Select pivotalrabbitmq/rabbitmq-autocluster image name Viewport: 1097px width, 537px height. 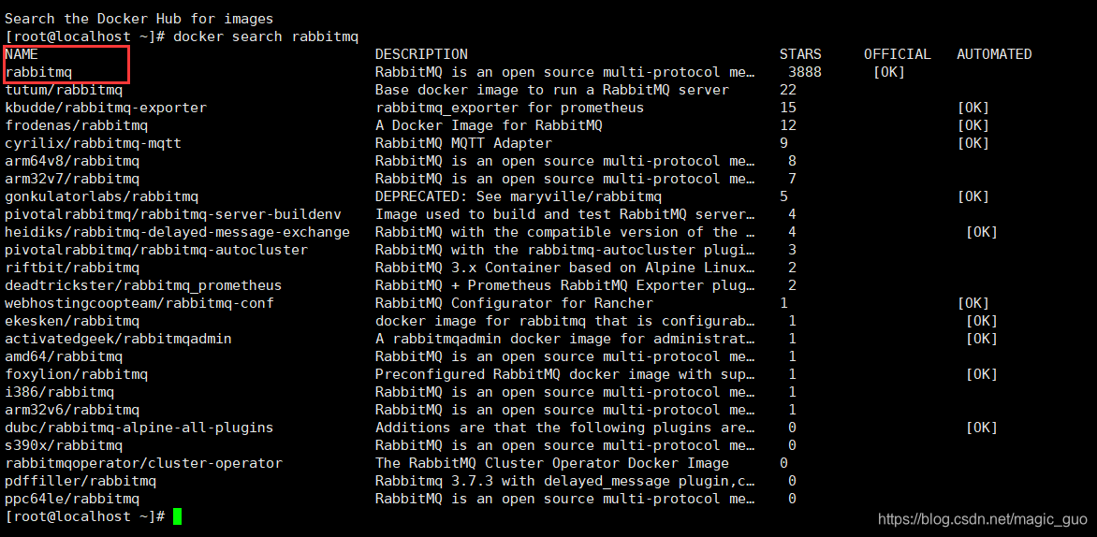(156, 250)
